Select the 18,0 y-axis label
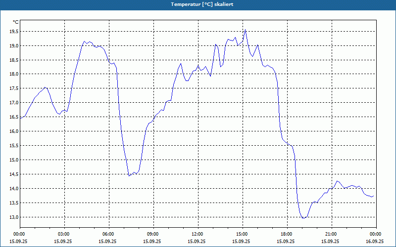This screenshot has width=396, height=247. point(14,74)
